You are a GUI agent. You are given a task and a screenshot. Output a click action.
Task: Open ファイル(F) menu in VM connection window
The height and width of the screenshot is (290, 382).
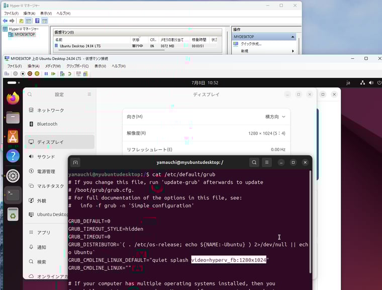click(x=15, y=66)
